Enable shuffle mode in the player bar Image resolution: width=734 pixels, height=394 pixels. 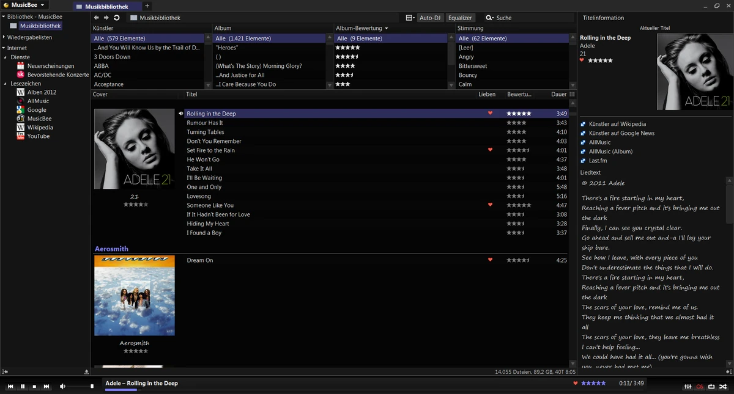tap(723, 387)
